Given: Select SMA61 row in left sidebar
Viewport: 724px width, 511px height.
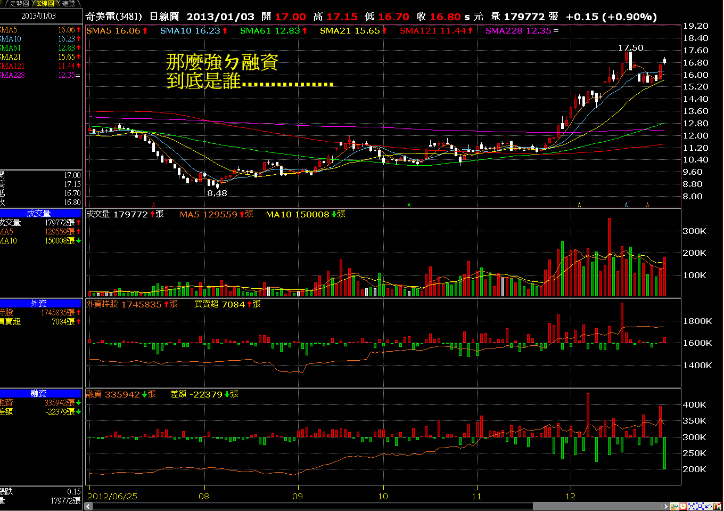Looking at the screenshot, I should click(x=40, y=48).
